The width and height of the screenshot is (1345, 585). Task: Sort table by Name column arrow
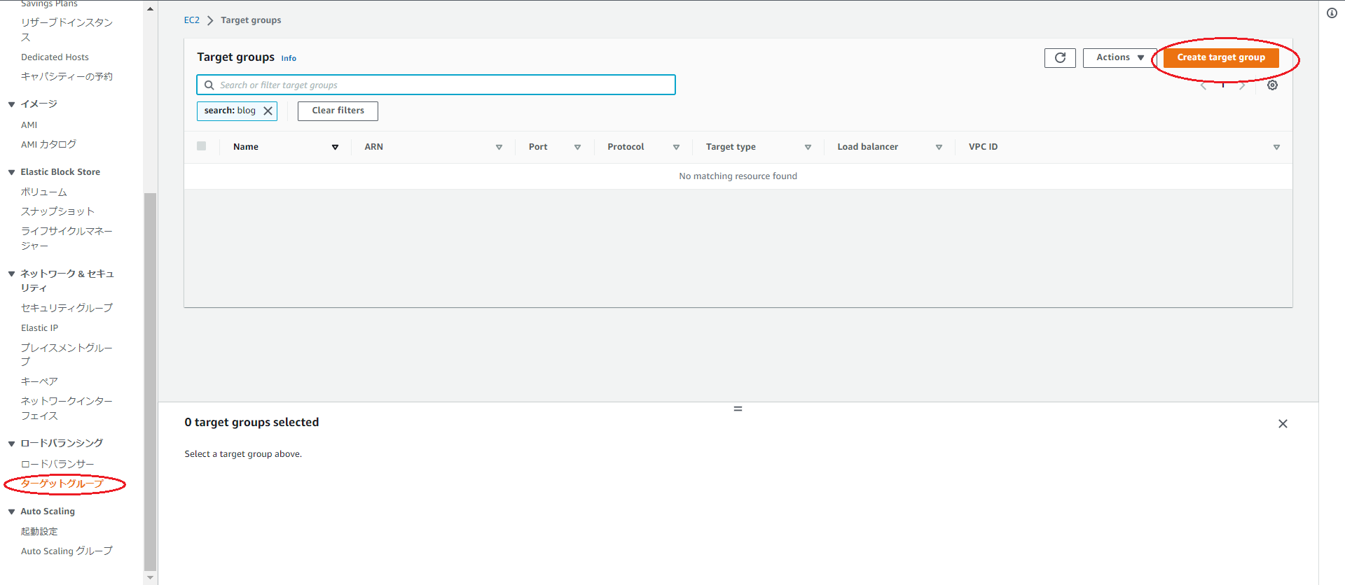pyautogui.click(x=335, y=147)
